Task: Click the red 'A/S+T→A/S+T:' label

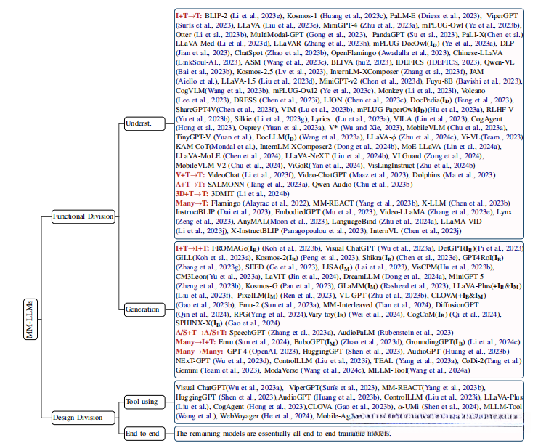Action: coord(201,333)
